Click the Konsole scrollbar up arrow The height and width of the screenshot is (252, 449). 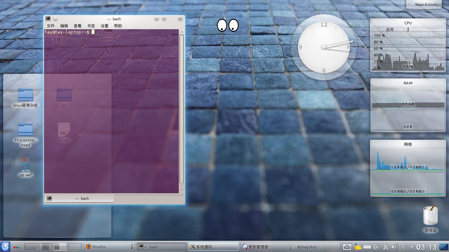click(181, 32)
